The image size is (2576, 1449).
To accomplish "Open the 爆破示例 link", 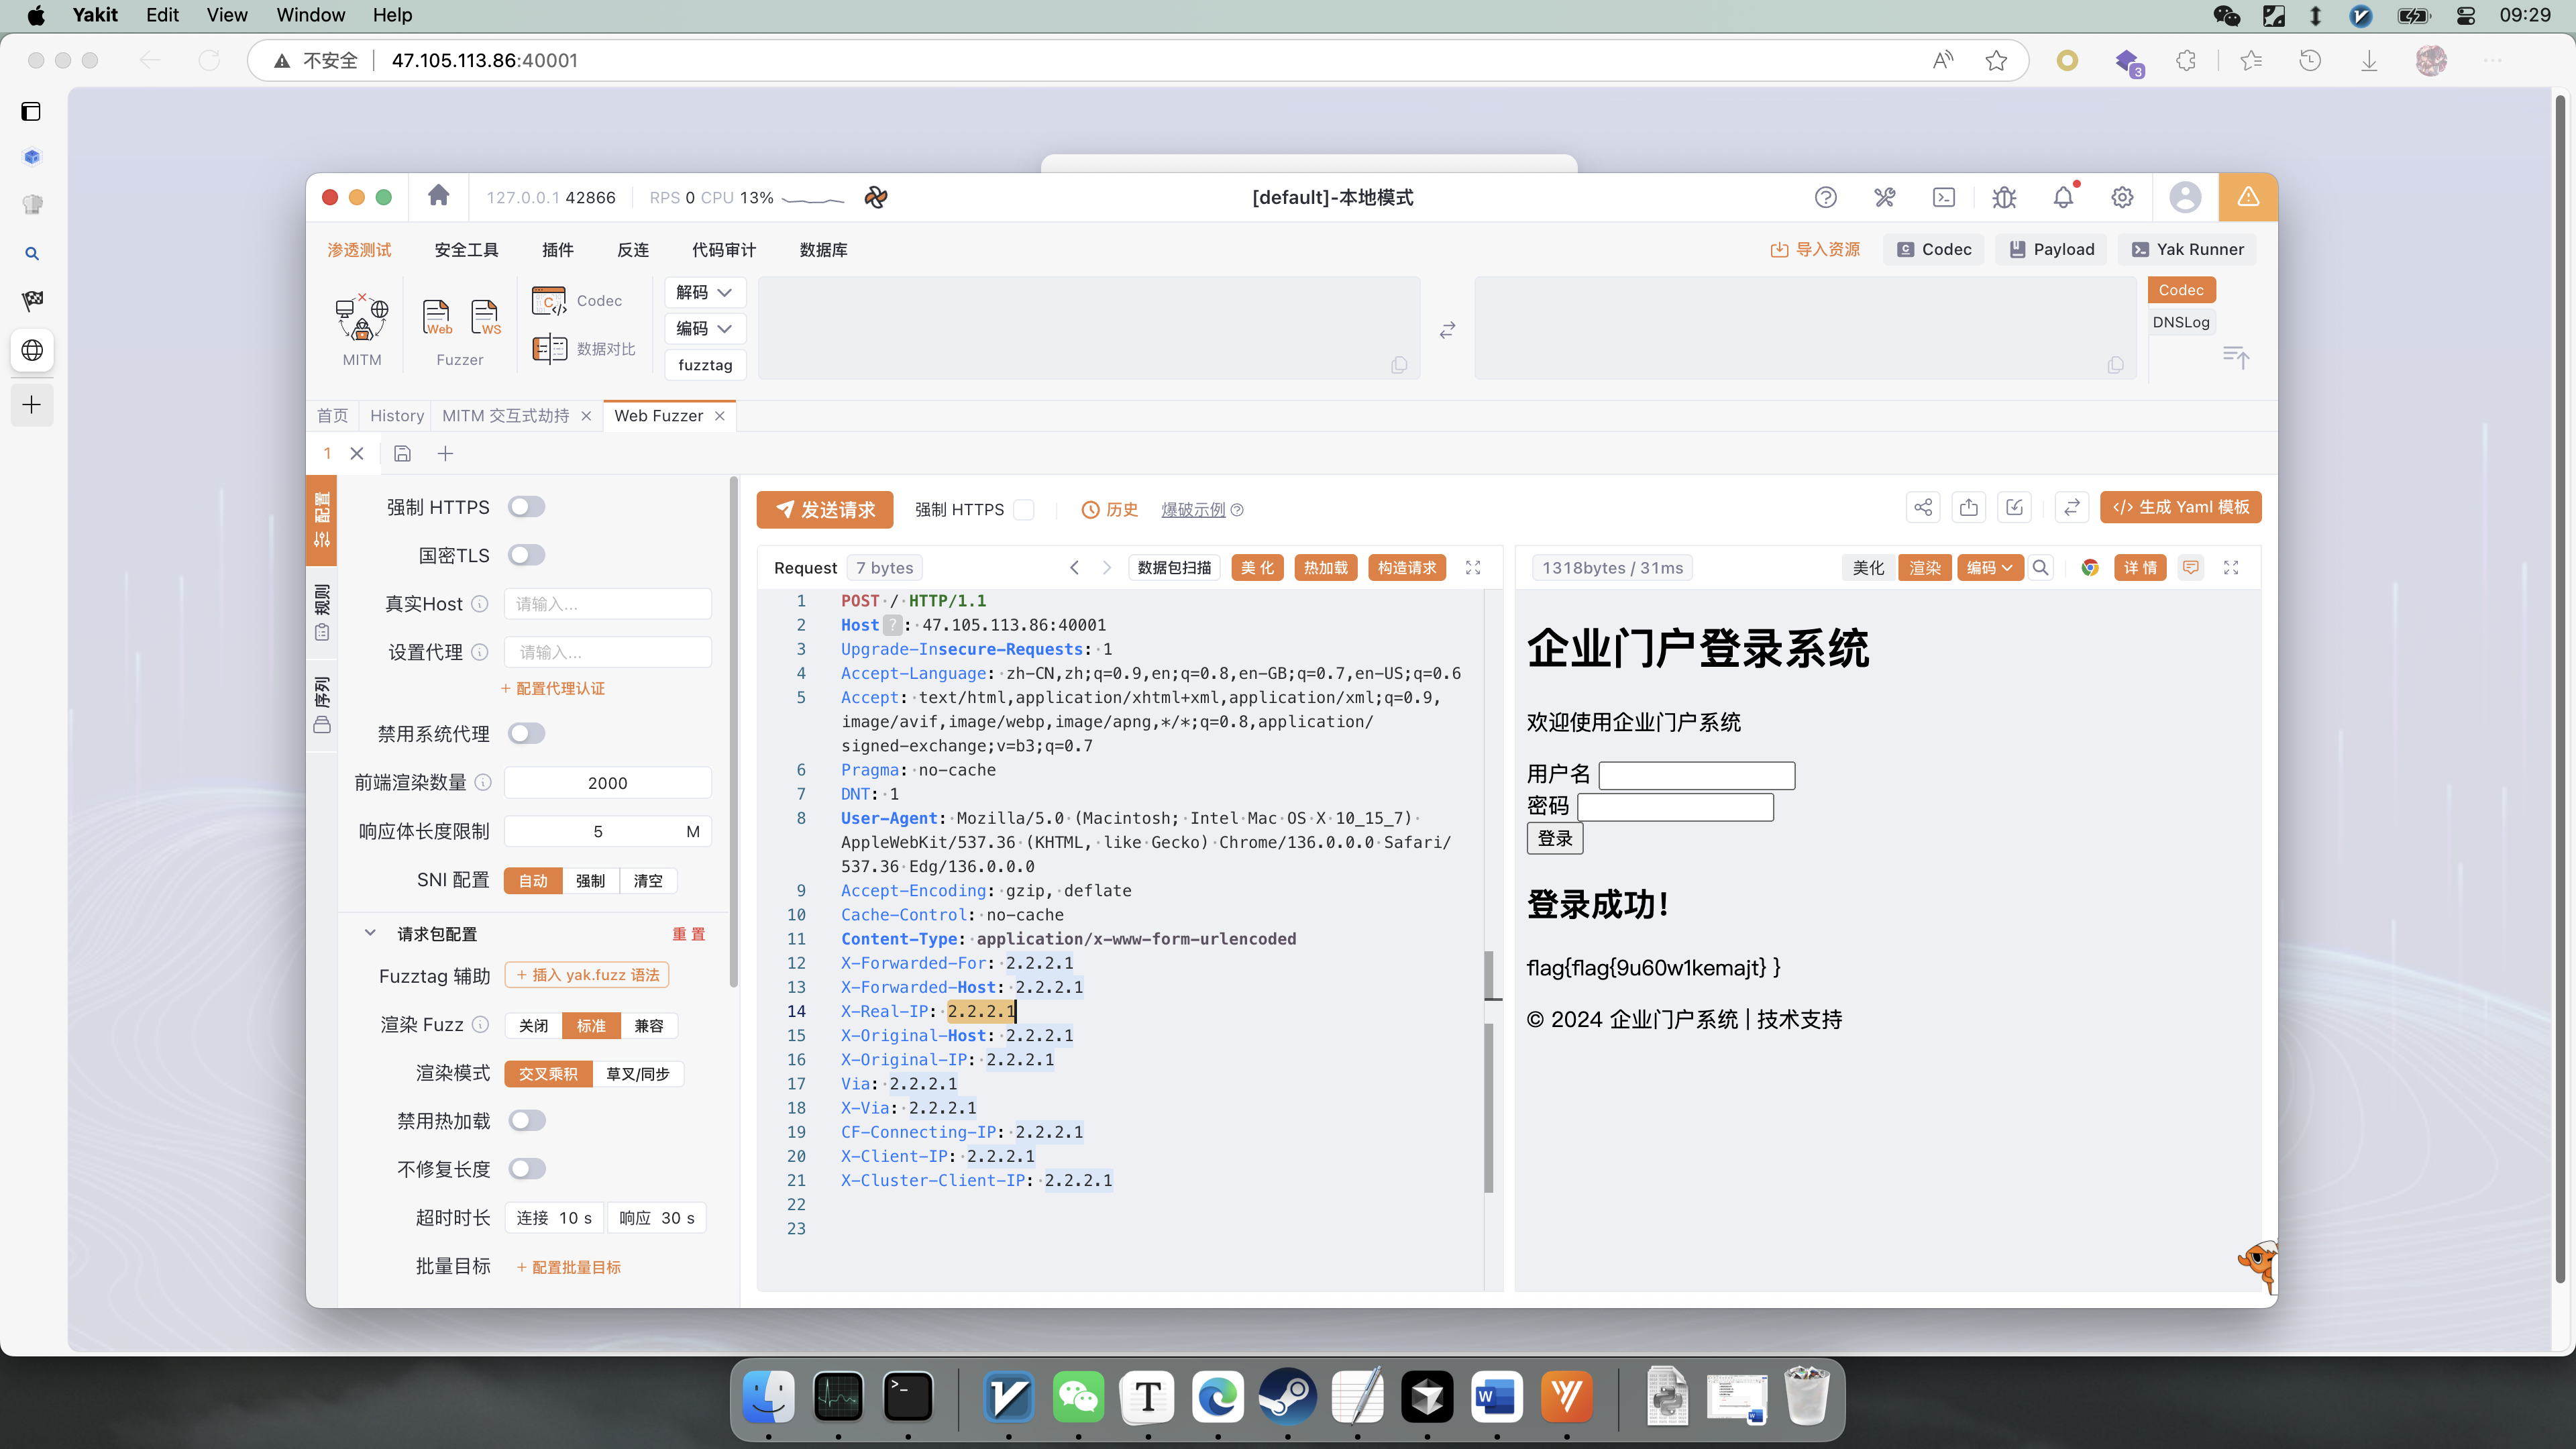I will 1193,510.
